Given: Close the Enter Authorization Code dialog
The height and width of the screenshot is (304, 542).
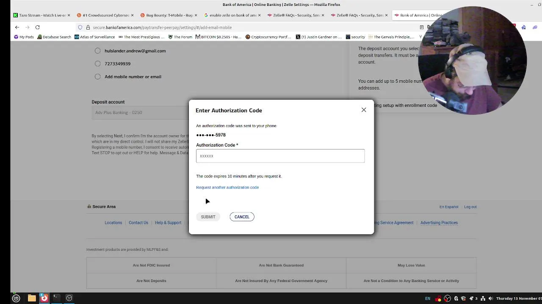Looking at the screenshot, I should click(x=364, y=110).
